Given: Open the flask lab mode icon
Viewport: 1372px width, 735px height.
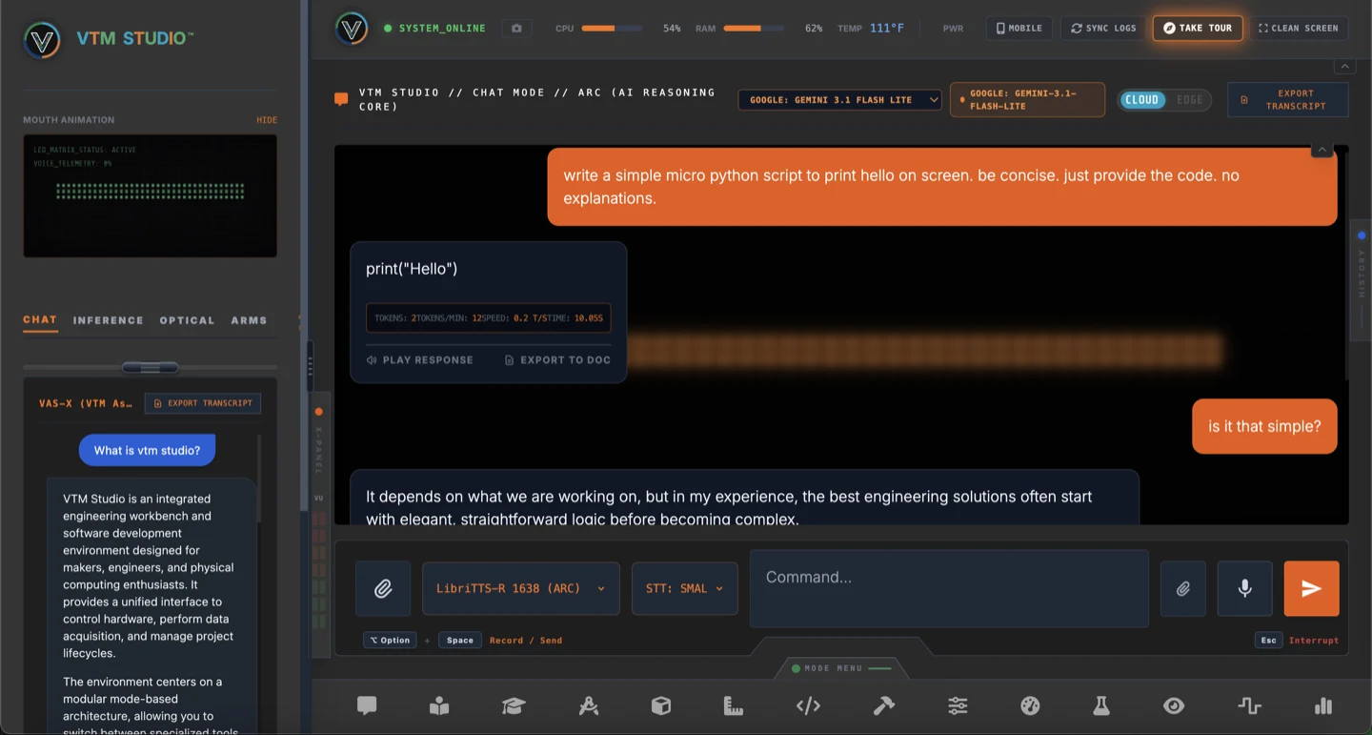Looking at the screenshot, I should point(1101,705).
